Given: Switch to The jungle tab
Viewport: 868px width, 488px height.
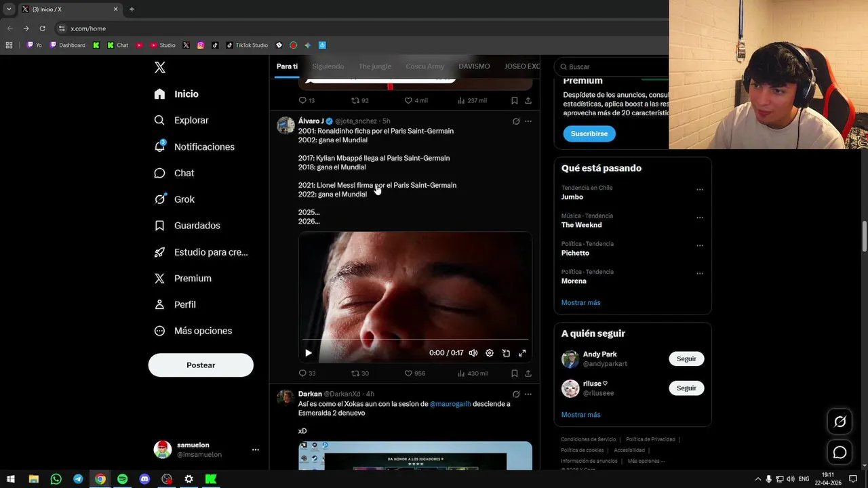Looking at the screenshot, I should (375, 66).
